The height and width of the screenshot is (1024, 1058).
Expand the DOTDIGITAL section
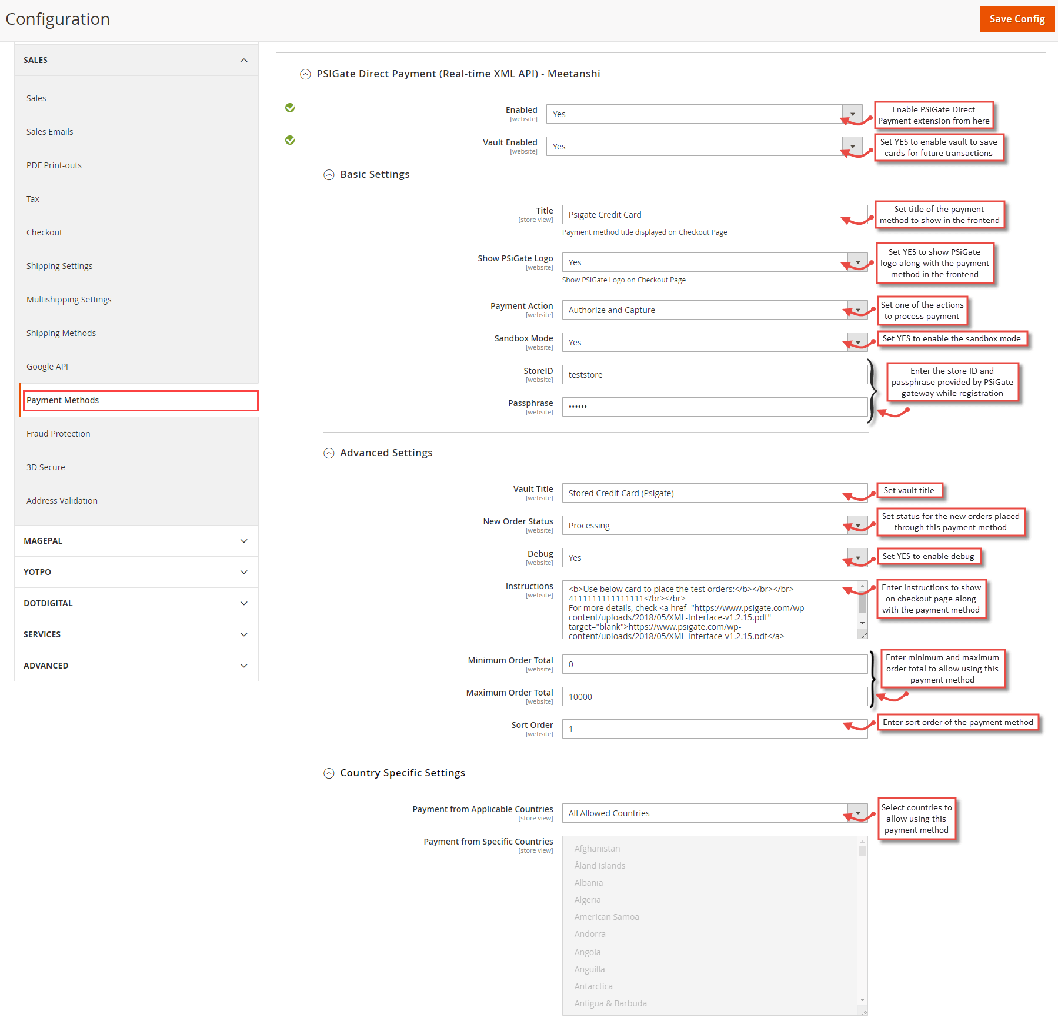(136, 603)
